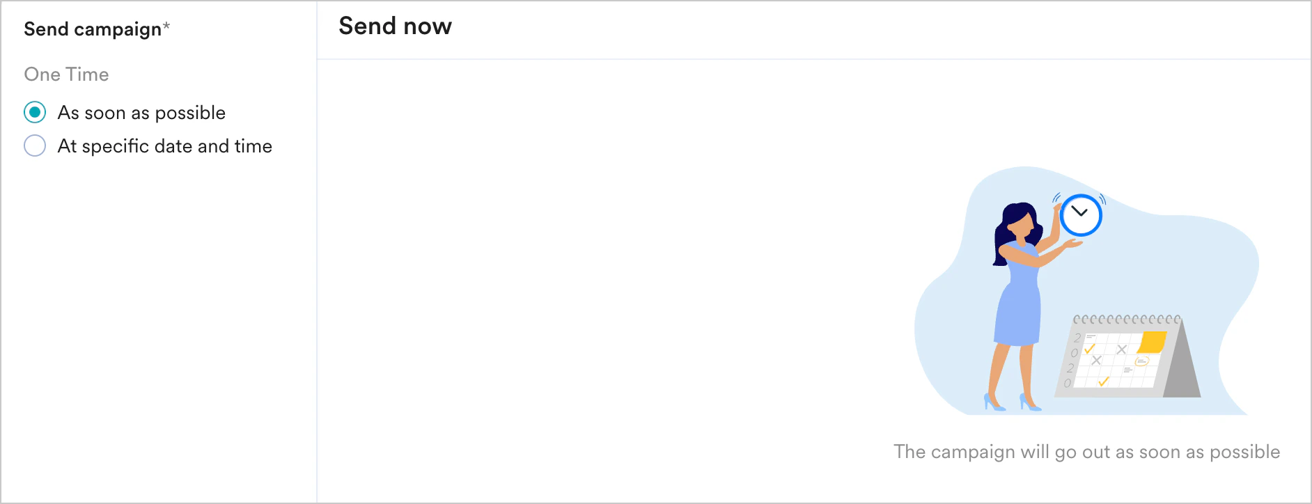Click the filled teal radio button
This screenshot has height=504, width=1312.
pyautogui.click(x=34, y=112)
